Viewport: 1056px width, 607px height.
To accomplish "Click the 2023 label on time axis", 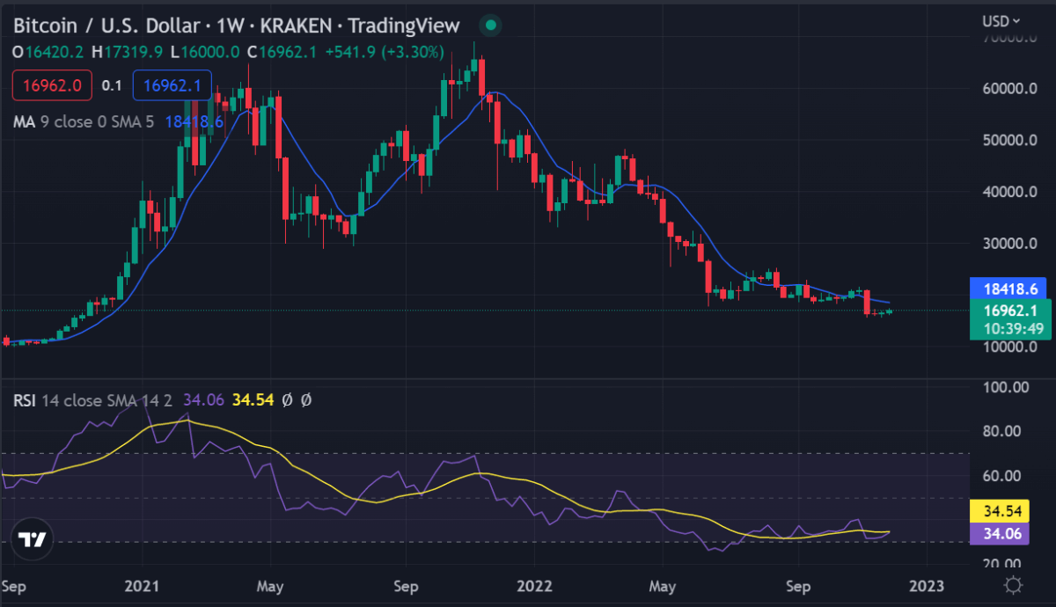I will click(x=926, y=585).
